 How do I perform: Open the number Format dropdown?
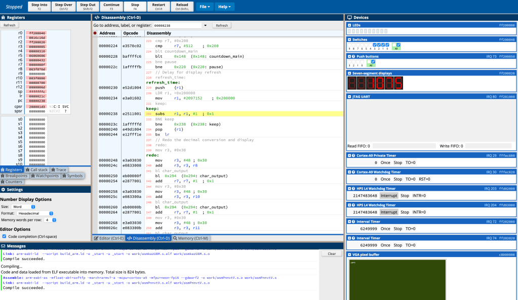36,213
